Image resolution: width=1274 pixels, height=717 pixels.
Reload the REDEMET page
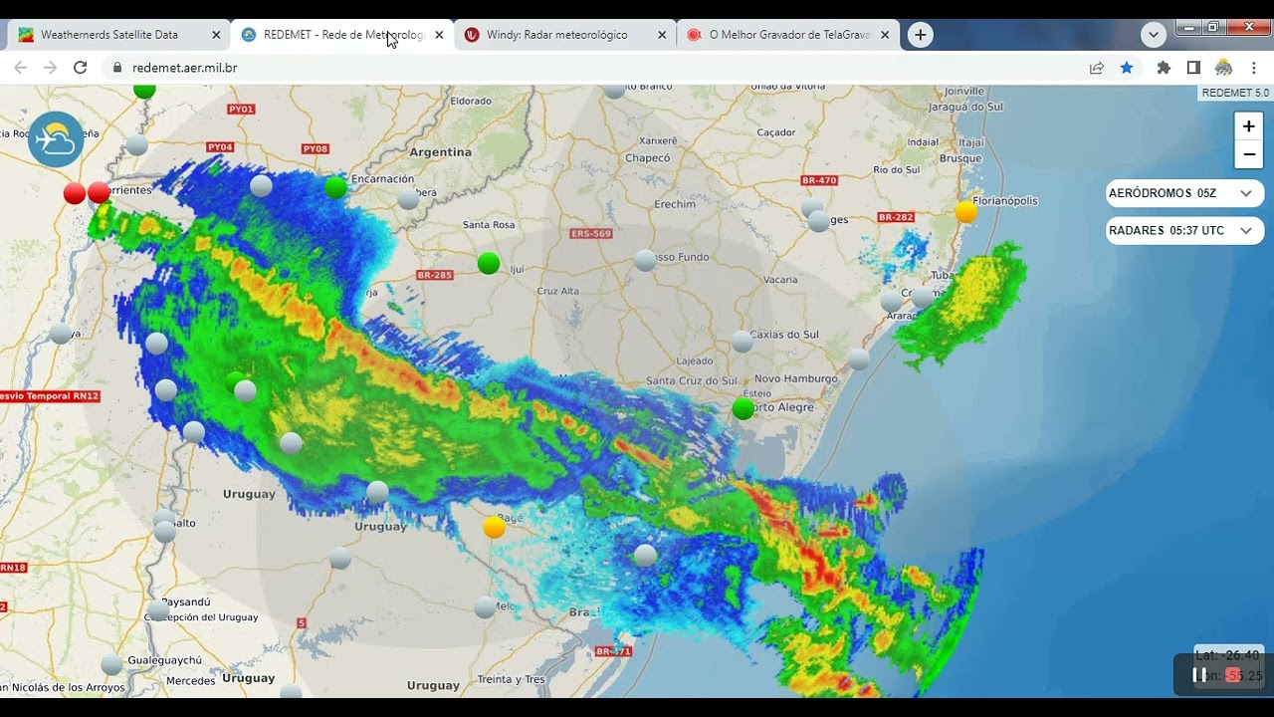(81, 68)
